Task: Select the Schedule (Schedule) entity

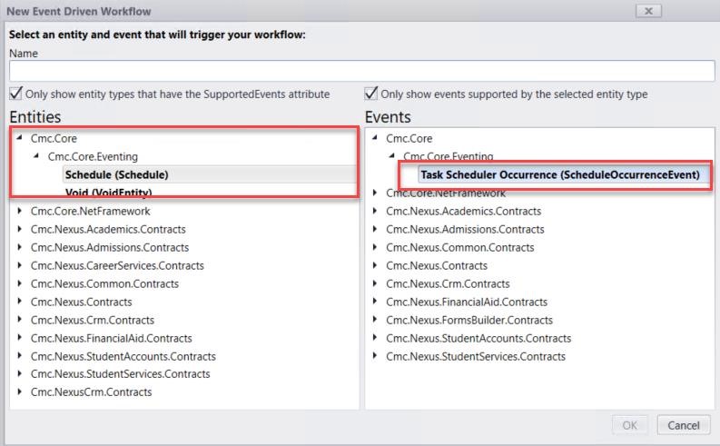Action: click(116, 174)
